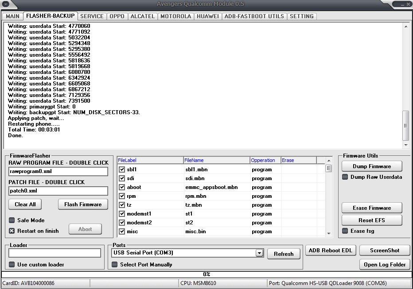Expand the USB Serial Port dropdown arrow
The image size is (413, 289).
pos(259,253)
